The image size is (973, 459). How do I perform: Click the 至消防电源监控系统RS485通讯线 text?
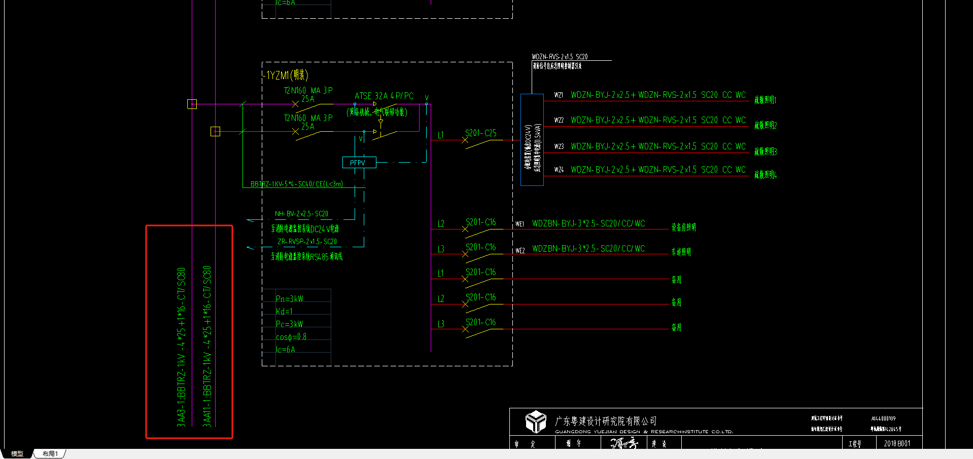(306, 256)
